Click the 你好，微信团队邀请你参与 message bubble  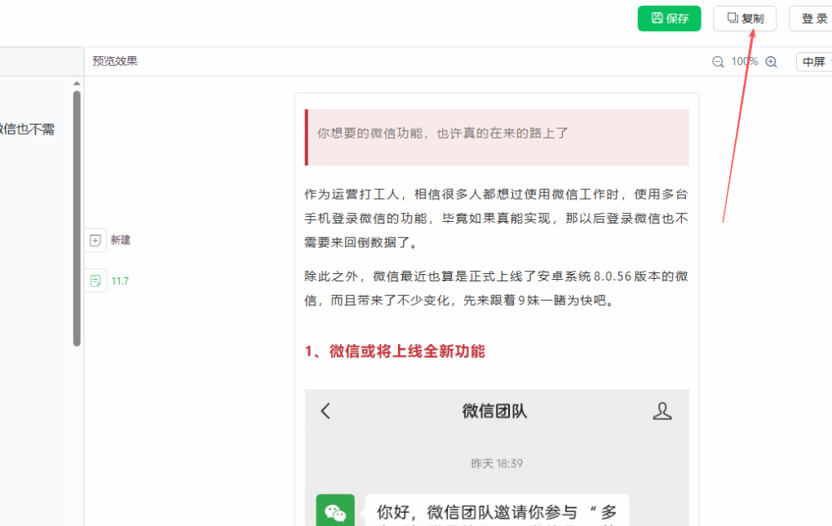point(496,512)
